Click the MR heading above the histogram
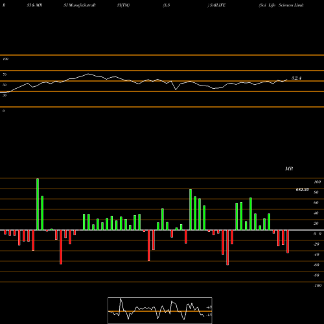The height and width of the screenshot is (324, 324). point(289,168)
